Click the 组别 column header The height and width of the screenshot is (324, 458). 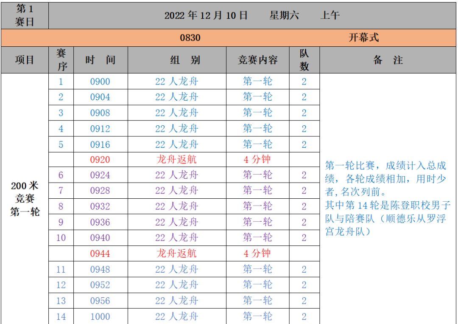coord(176,60)
